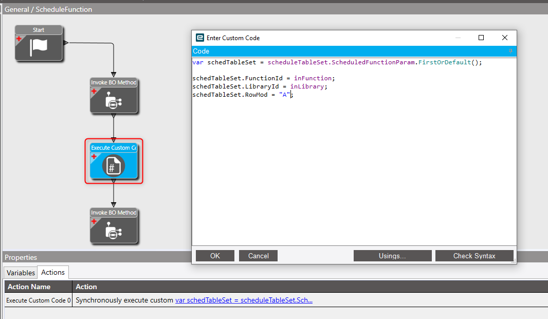
Task: Select the first Invoke BO Method node
Action: 114,96
